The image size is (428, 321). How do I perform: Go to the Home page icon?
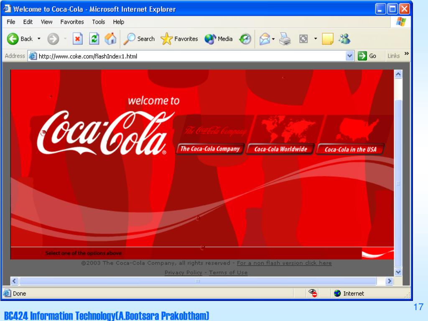coord(110,39)
